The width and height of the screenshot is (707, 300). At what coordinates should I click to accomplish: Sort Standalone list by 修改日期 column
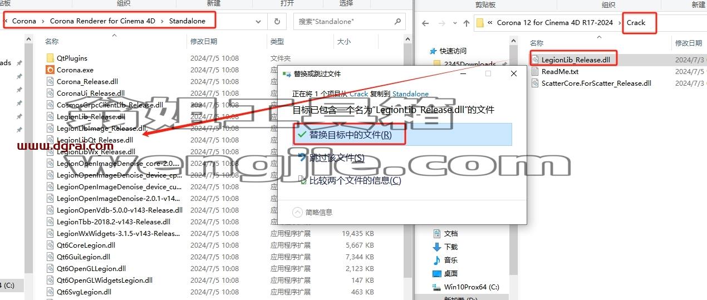tap(205, 42)
